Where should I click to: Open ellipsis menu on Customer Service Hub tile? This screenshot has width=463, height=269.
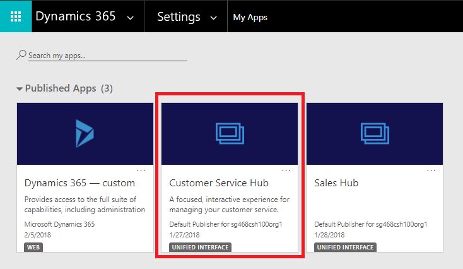pyautogui.click(x=286, y=170)
